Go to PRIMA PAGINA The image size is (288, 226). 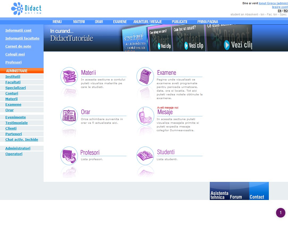pos(207,22)
